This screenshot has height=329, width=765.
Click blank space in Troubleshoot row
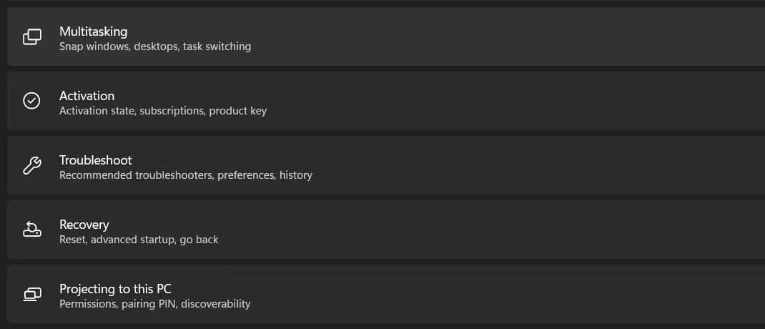tap(537, 165)
